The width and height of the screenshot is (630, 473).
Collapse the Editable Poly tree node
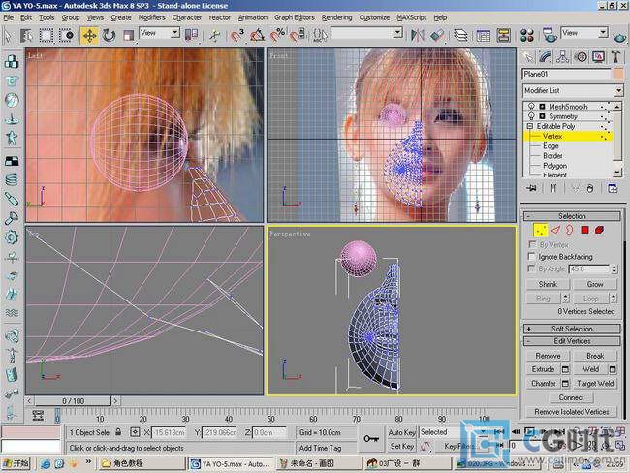coord(530,127)
